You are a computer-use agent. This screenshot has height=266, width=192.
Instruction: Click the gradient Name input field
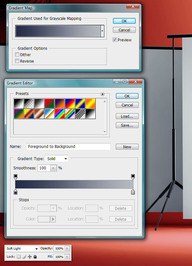point(68,147)
